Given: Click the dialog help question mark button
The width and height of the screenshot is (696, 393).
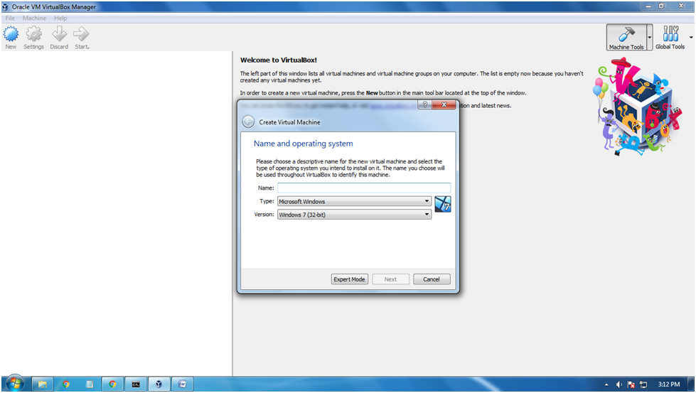Looking at the screenshot, I should pyautogui.click(x=425, y=104).
